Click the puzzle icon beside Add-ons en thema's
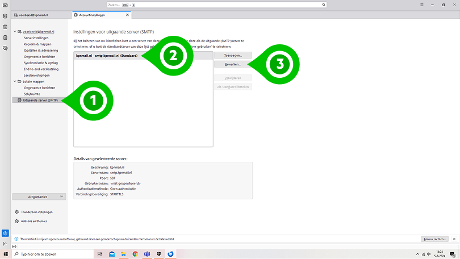Screen dimensions: 460x259 [x=16, y=221]
